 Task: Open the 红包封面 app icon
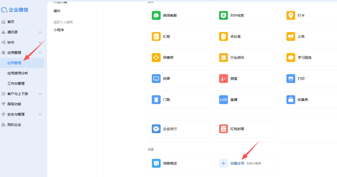click(223, 129)
